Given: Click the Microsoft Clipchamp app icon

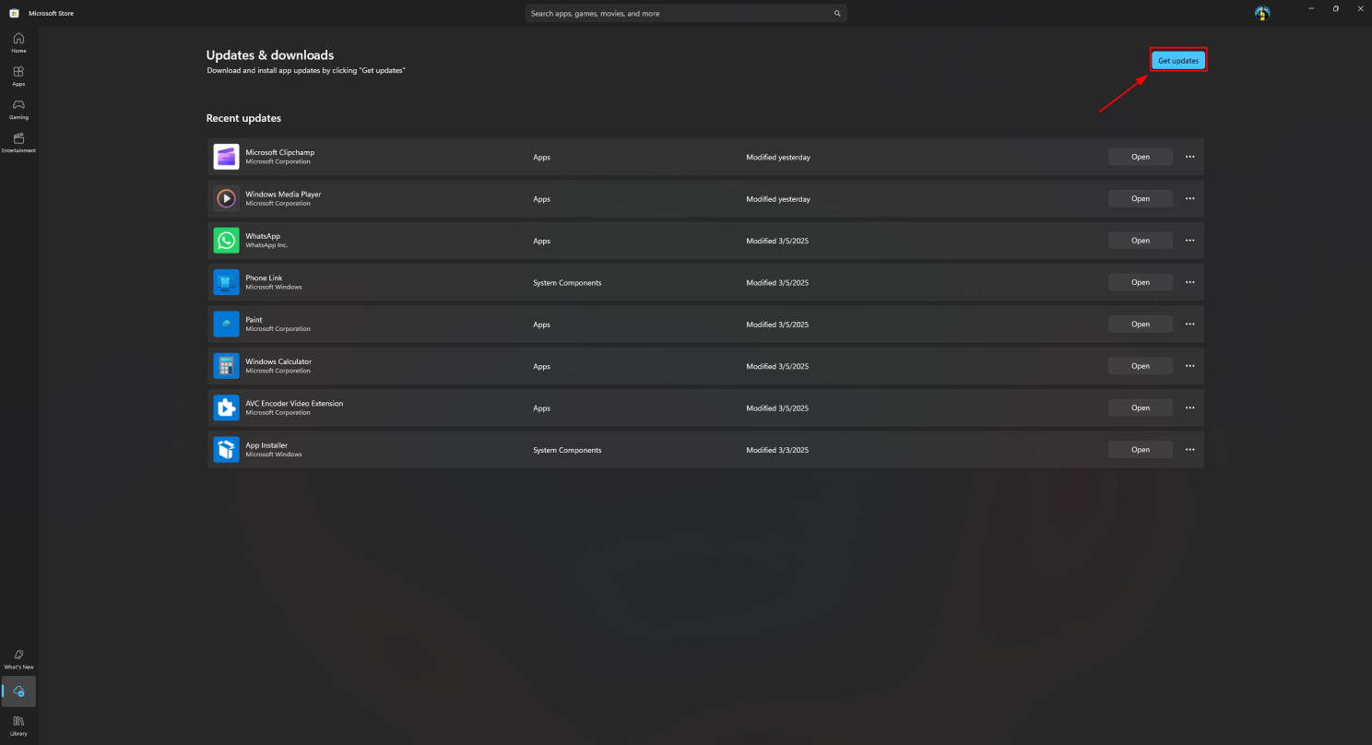Looking at the screenshot, I should [x=226, y=157].
